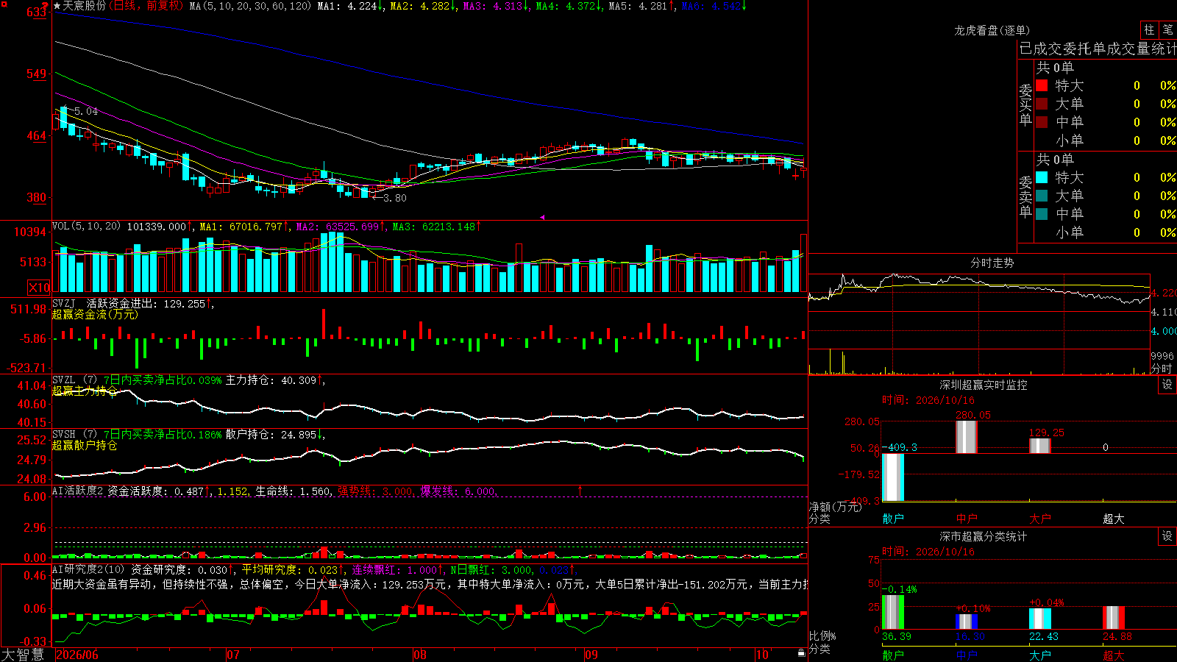Click the 超赢散户持仓 label
This screenshot has height=662, width=1177.
coord(85,445)
